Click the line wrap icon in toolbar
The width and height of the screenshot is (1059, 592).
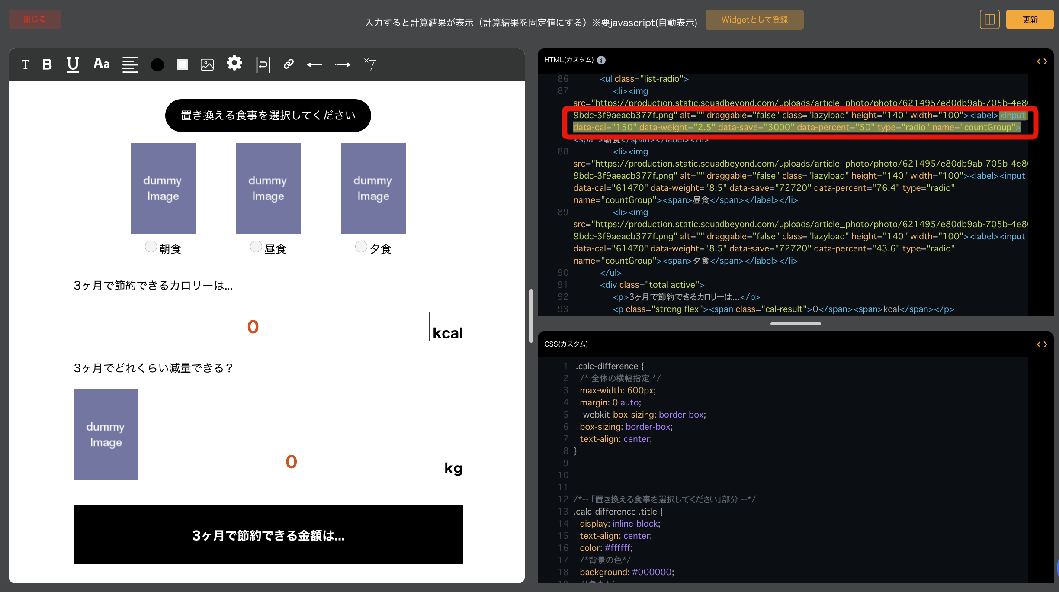263,65
